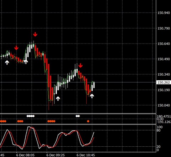Select the 150.790 price scale label
The width and height of the screenshot is (171, 157).
tap(164, 29)
